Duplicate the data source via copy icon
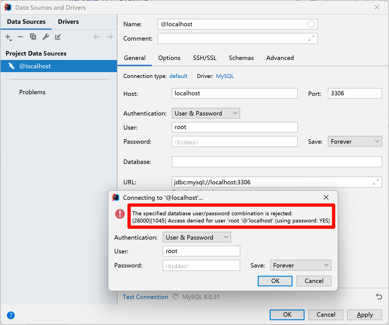Image resolution: width=389 pixels, height=325 pixels. point(33,36)
